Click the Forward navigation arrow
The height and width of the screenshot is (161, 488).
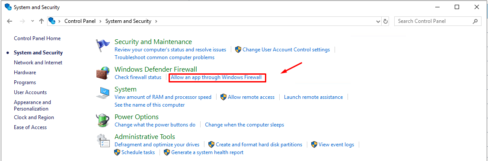point(22,22)
